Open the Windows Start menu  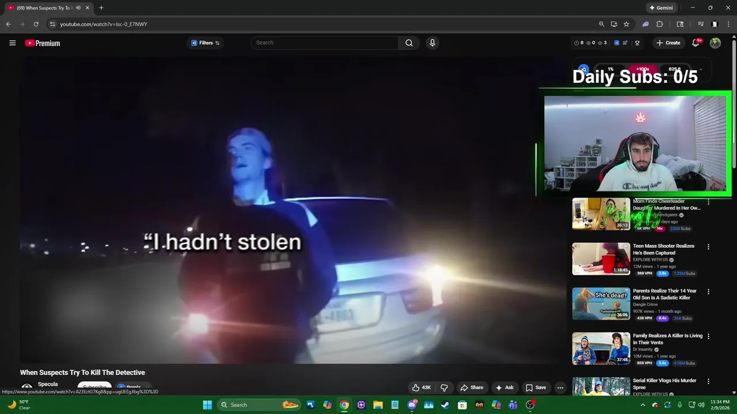point(207,405)
